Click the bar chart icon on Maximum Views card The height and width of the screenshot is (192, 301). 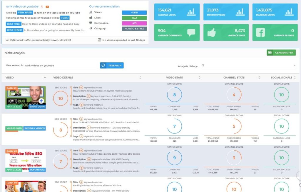click(x=289, y=12)
